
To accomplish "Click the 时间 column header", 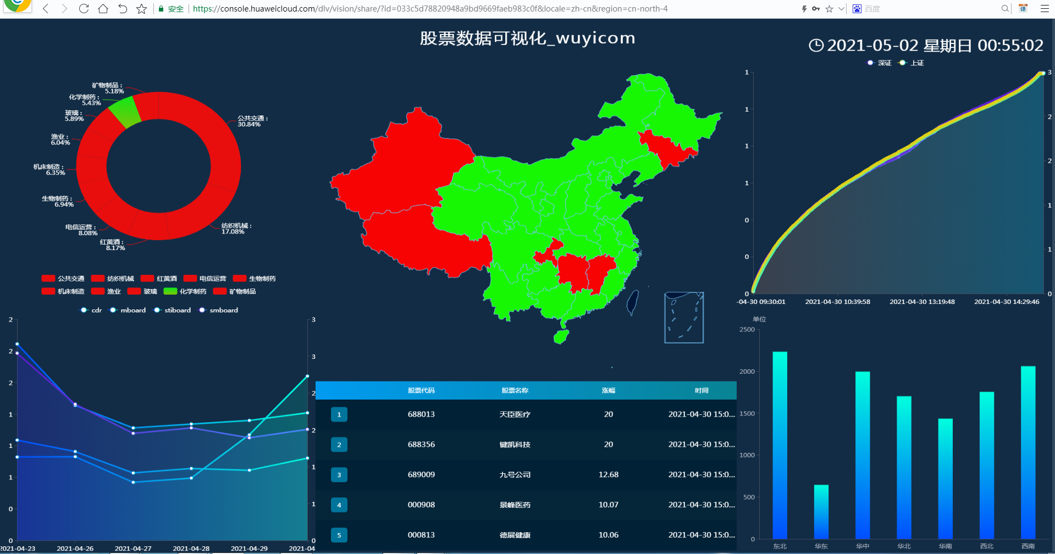I will [702, 390].
